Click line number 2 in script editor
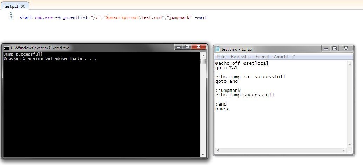 point(11,18)
